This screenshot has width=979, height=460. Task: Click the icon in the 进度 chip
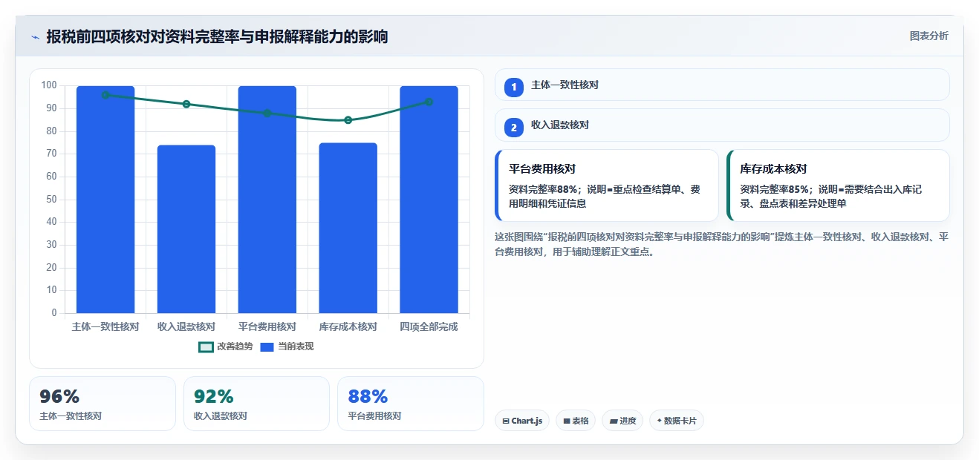(613, 421)
